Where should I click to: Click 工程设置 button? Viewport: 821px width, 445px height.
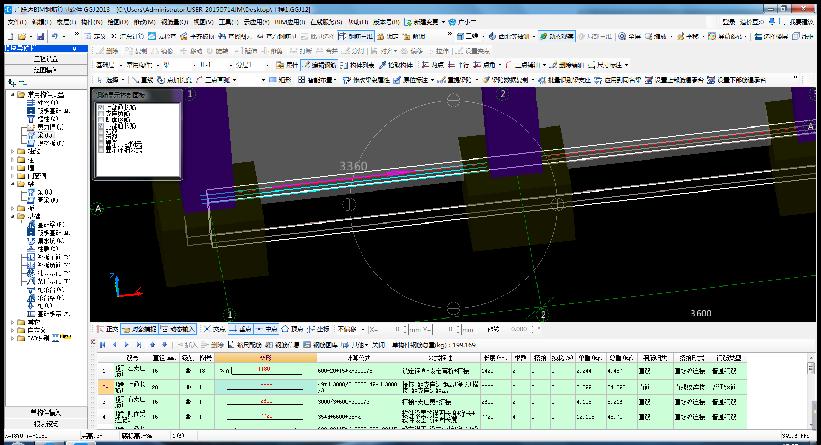click(46, 59)
